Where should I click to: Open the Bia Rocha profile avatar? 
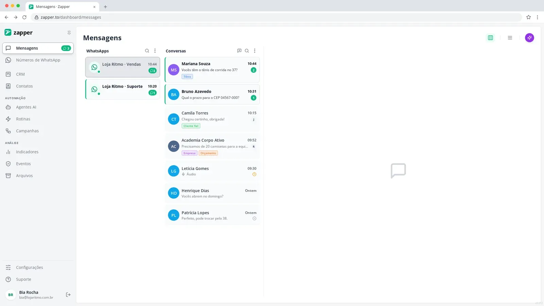[x=11, y=295]
